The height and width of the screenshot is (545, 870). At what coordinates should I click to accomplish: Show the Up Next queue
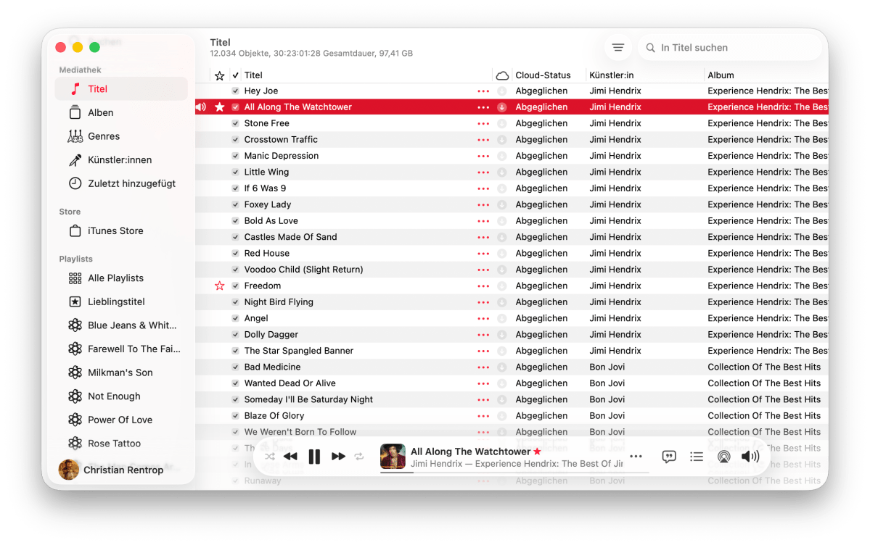coord(696,457)
